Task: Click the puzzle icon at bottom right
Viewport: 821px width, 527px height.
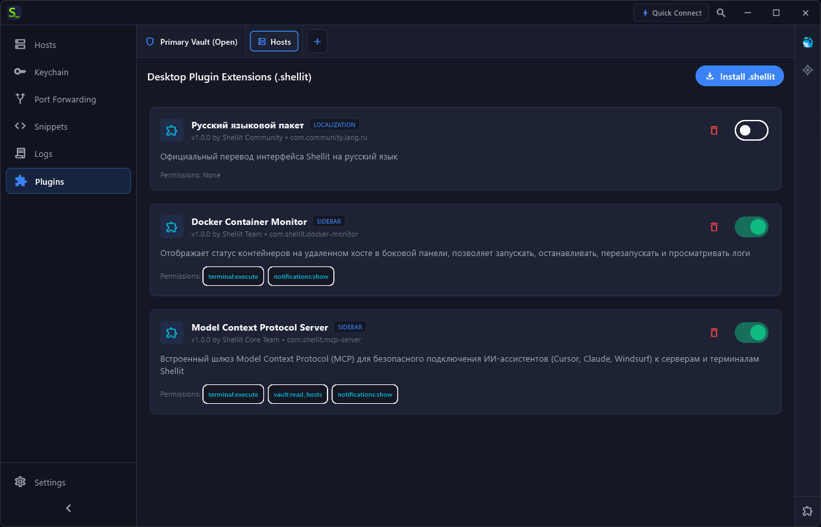Action: point(807,511)
